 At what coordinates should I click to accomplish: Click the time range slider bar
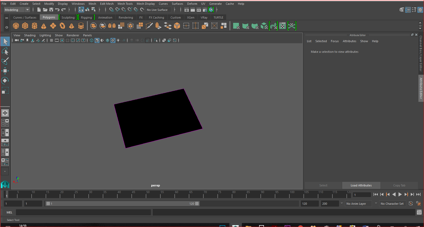click(122, 204)
